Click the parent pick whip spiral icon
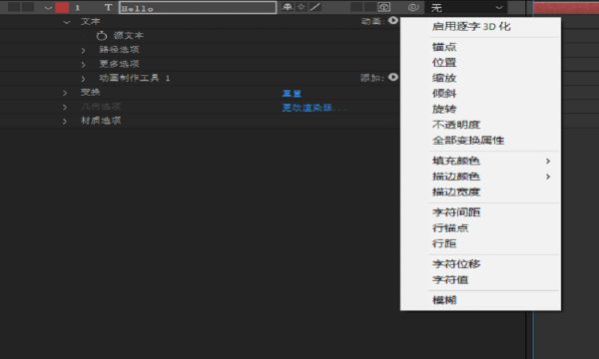The width and height of the screenshot is (599, 359). click(413, 7)
